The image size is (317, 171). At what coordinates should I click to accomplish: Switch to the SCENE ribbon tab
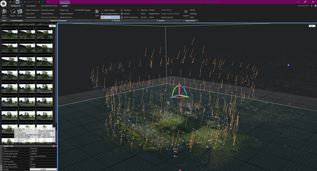[x=65, y=6]
